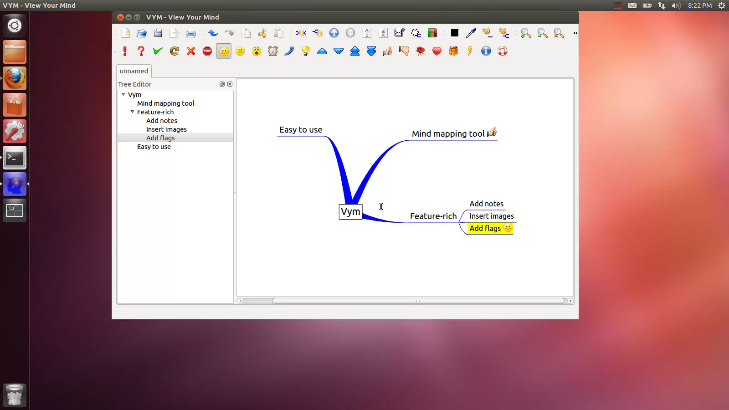
Task: Open a map file with the folder icon
Action: pos(142,33)
